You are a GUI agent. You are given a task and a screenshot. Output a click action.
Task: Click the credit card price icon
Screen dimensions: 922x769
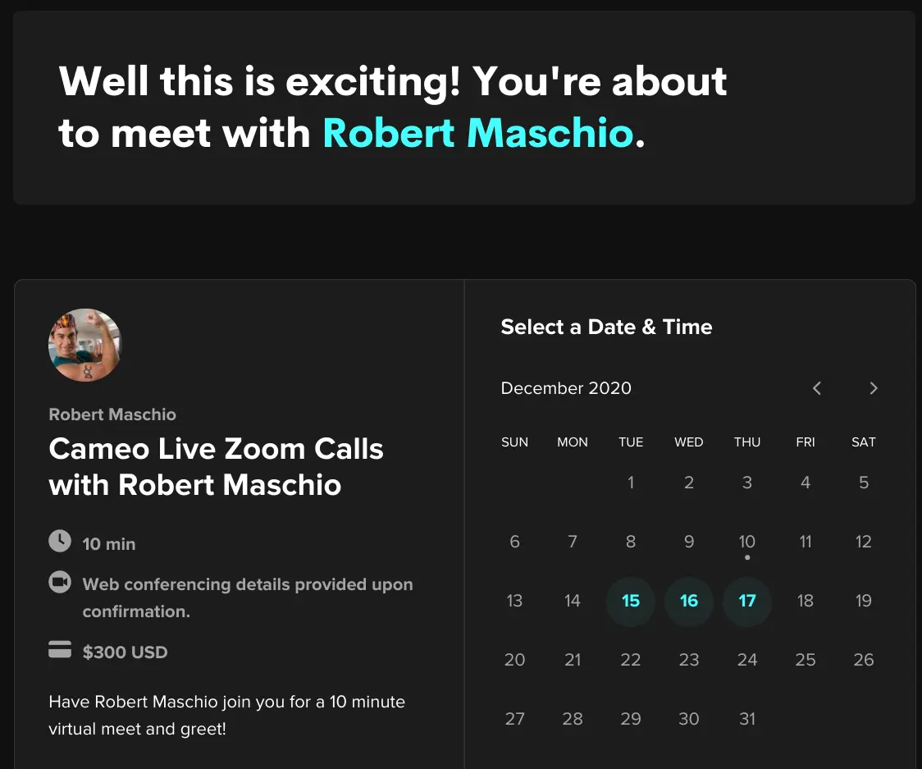click(x=60, y=651)
